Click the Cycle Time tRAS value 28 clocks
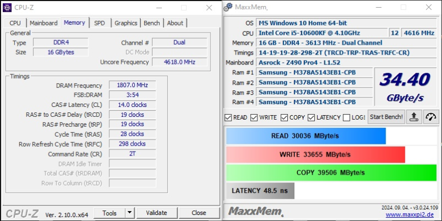The width and height of the screenshot is (442, 221). (x=132, y=134)
